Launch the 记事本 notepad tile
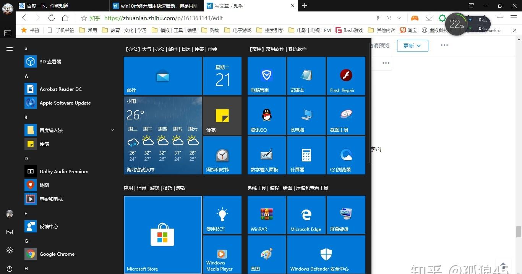This screenshot has width=522, height=274. (x=306, y=76)
